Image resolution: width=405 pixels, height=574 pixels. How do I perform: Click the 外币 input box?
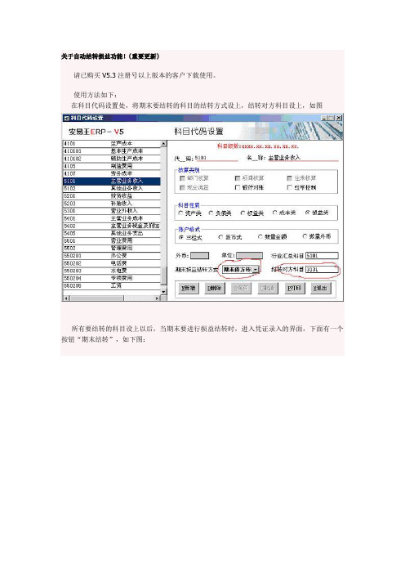click(200, 255)
